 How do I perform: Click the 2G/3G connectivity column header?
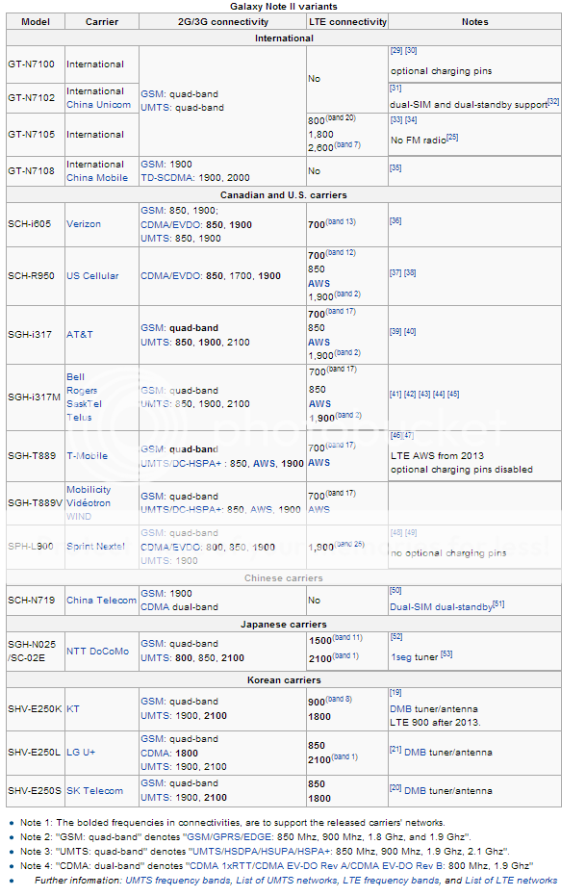pyautogui.click(x=222, y=22)
